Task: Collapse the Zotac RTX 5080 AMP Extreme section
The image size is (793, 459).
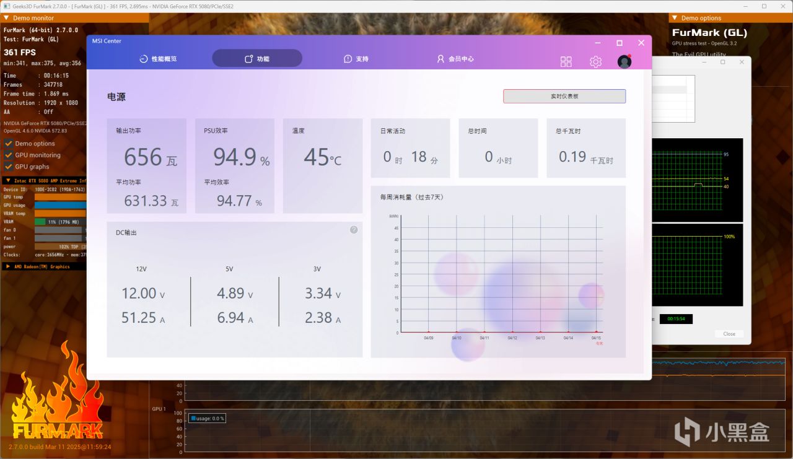Action: (x=43, y=181)
